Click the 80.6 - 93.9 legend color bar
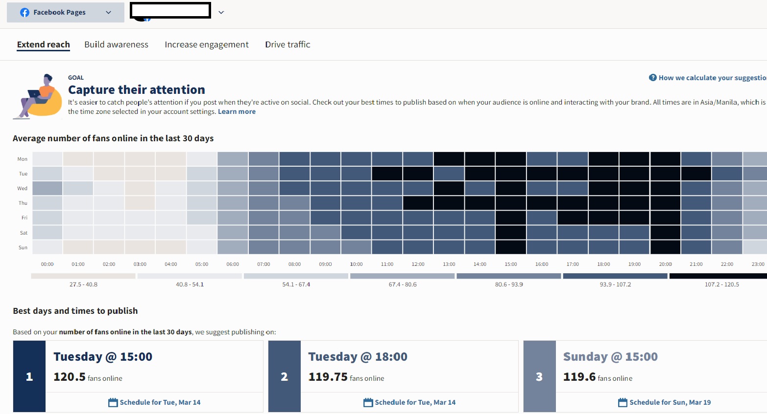This screenshot has height=414, width=767. pos(509,276)
